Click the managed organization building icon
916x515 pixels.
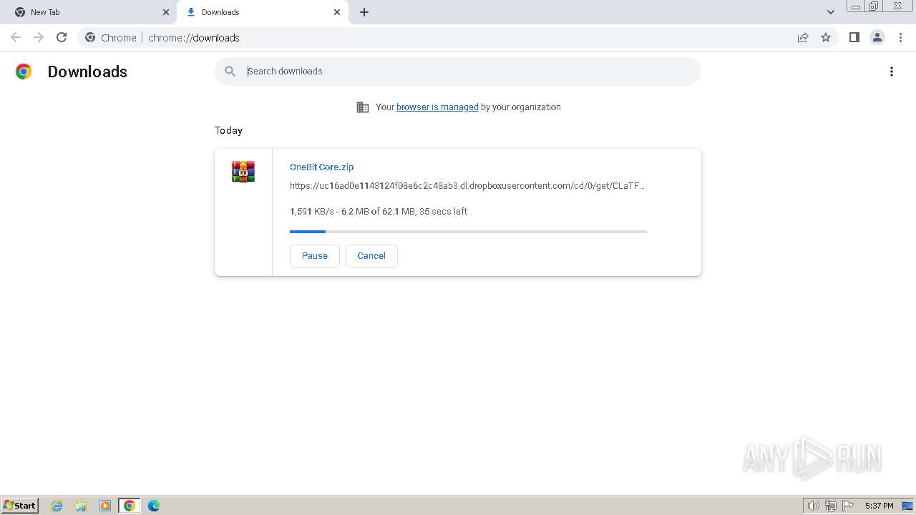click(363, 107)
